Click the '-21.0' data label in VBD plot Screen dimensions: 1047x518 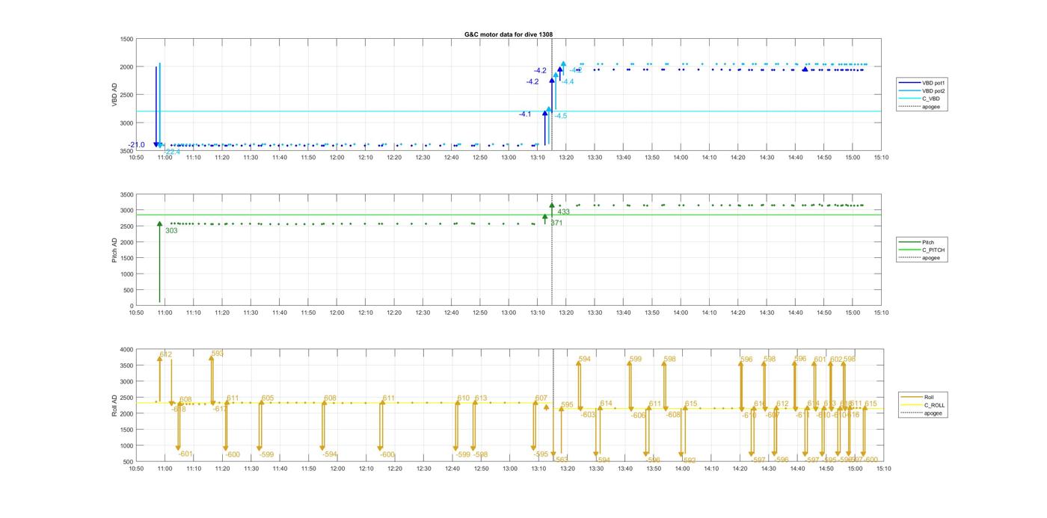(x=136, y=145)
